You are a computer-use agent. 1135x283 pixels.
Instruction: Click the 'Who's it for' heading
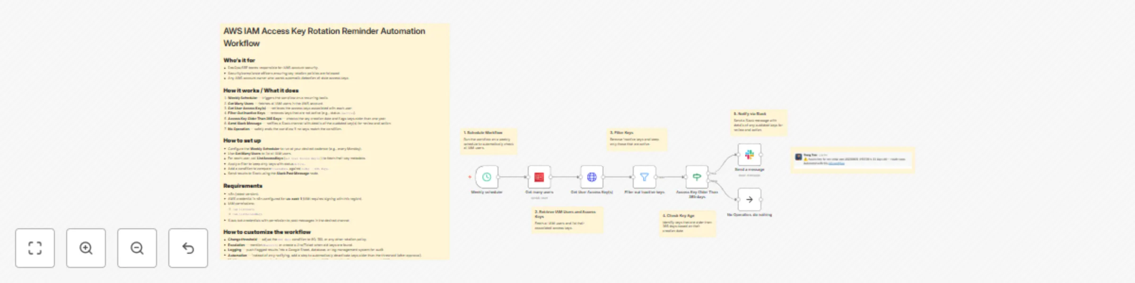click(239, 60)
